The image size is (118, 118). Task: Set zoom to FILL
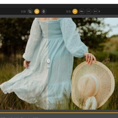point(82,11)
